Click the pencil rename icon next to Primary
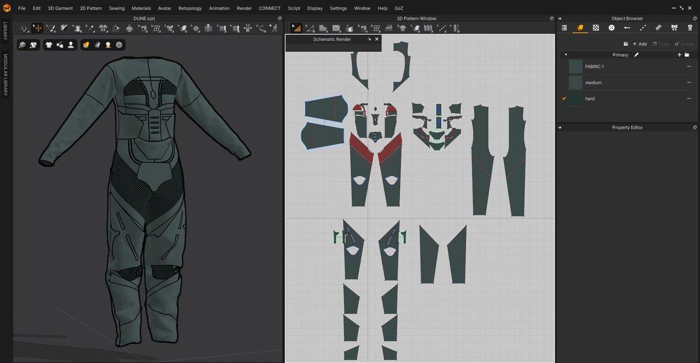The width and height of the screenshot is (700, 363). (x=636, y=55)
